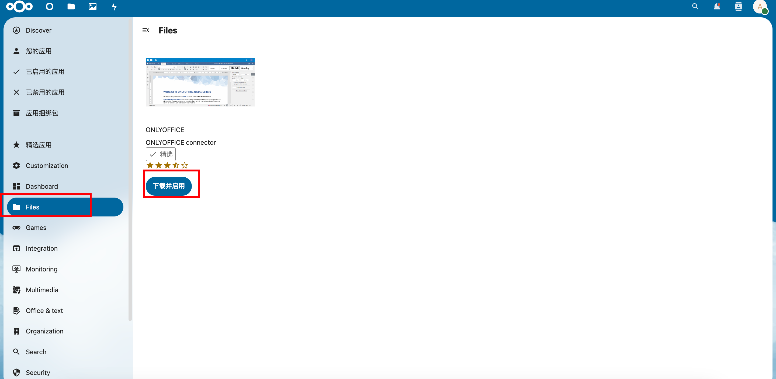Click the 精选 featured badge
Image resolution: width=776 pixels, height=379 pixels.
click(x=161, y=154)
